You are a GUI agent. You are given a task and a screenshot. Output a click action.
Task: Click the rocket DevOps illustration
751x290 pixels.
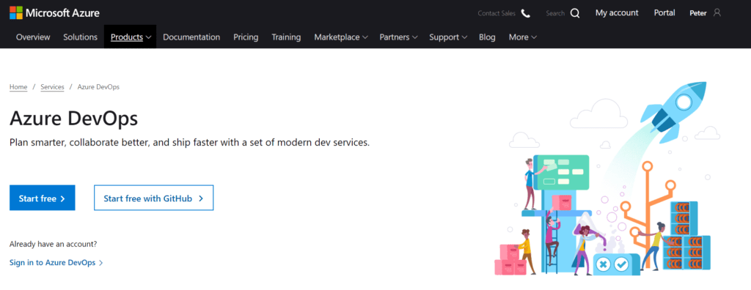click(x=607, y=179)
